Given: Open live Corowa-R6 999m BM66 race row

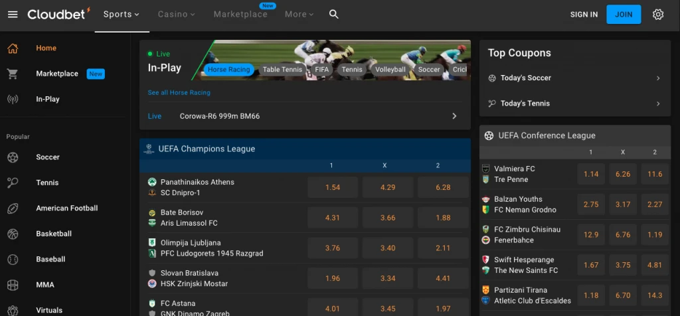Looking at the screenshot, I should [305, 116].
